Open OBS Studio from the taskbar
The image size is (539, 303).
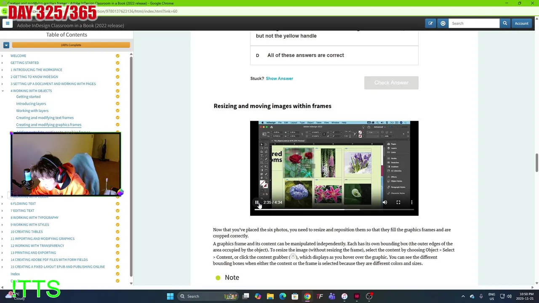tap(369, 296)
